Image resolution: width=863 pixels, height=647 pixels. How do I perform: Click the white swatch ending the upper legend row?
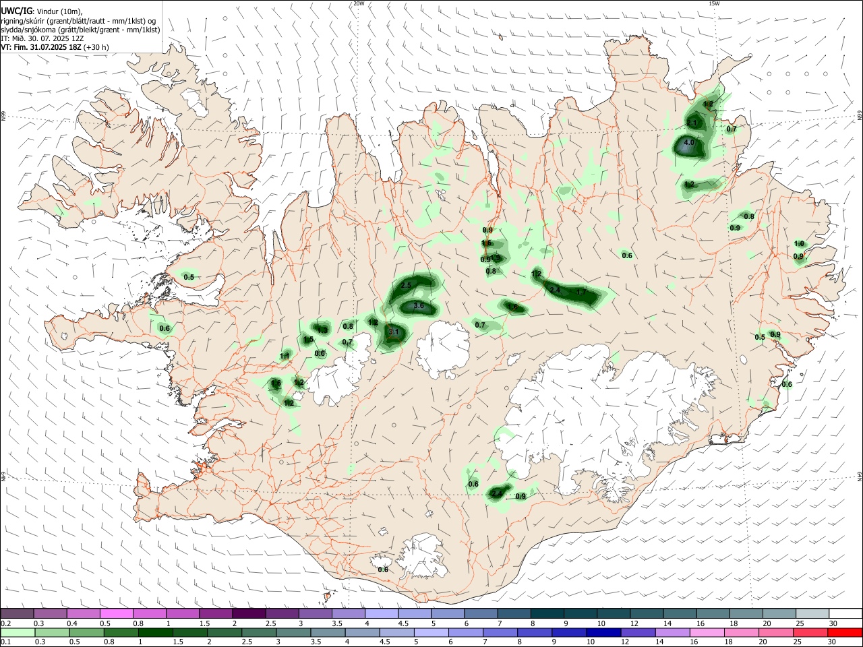(x=845, y=613)
